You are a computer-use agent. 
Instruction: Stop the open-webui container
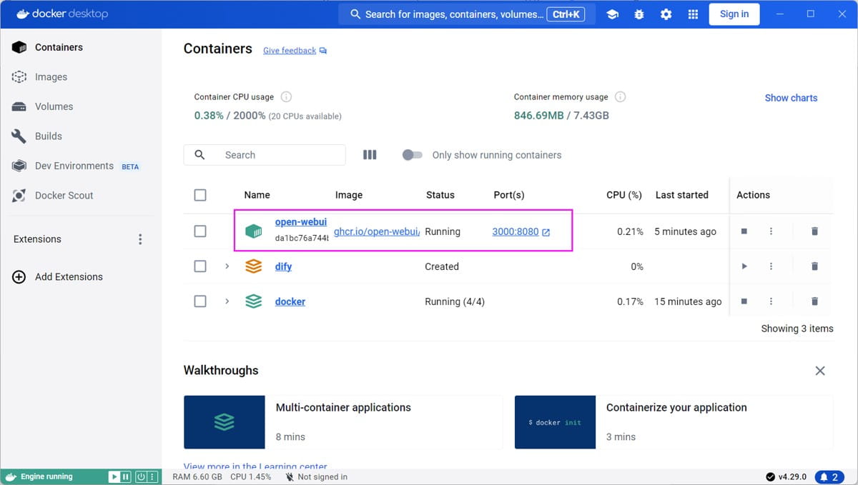pyautogui.click(x=744, y=231)
